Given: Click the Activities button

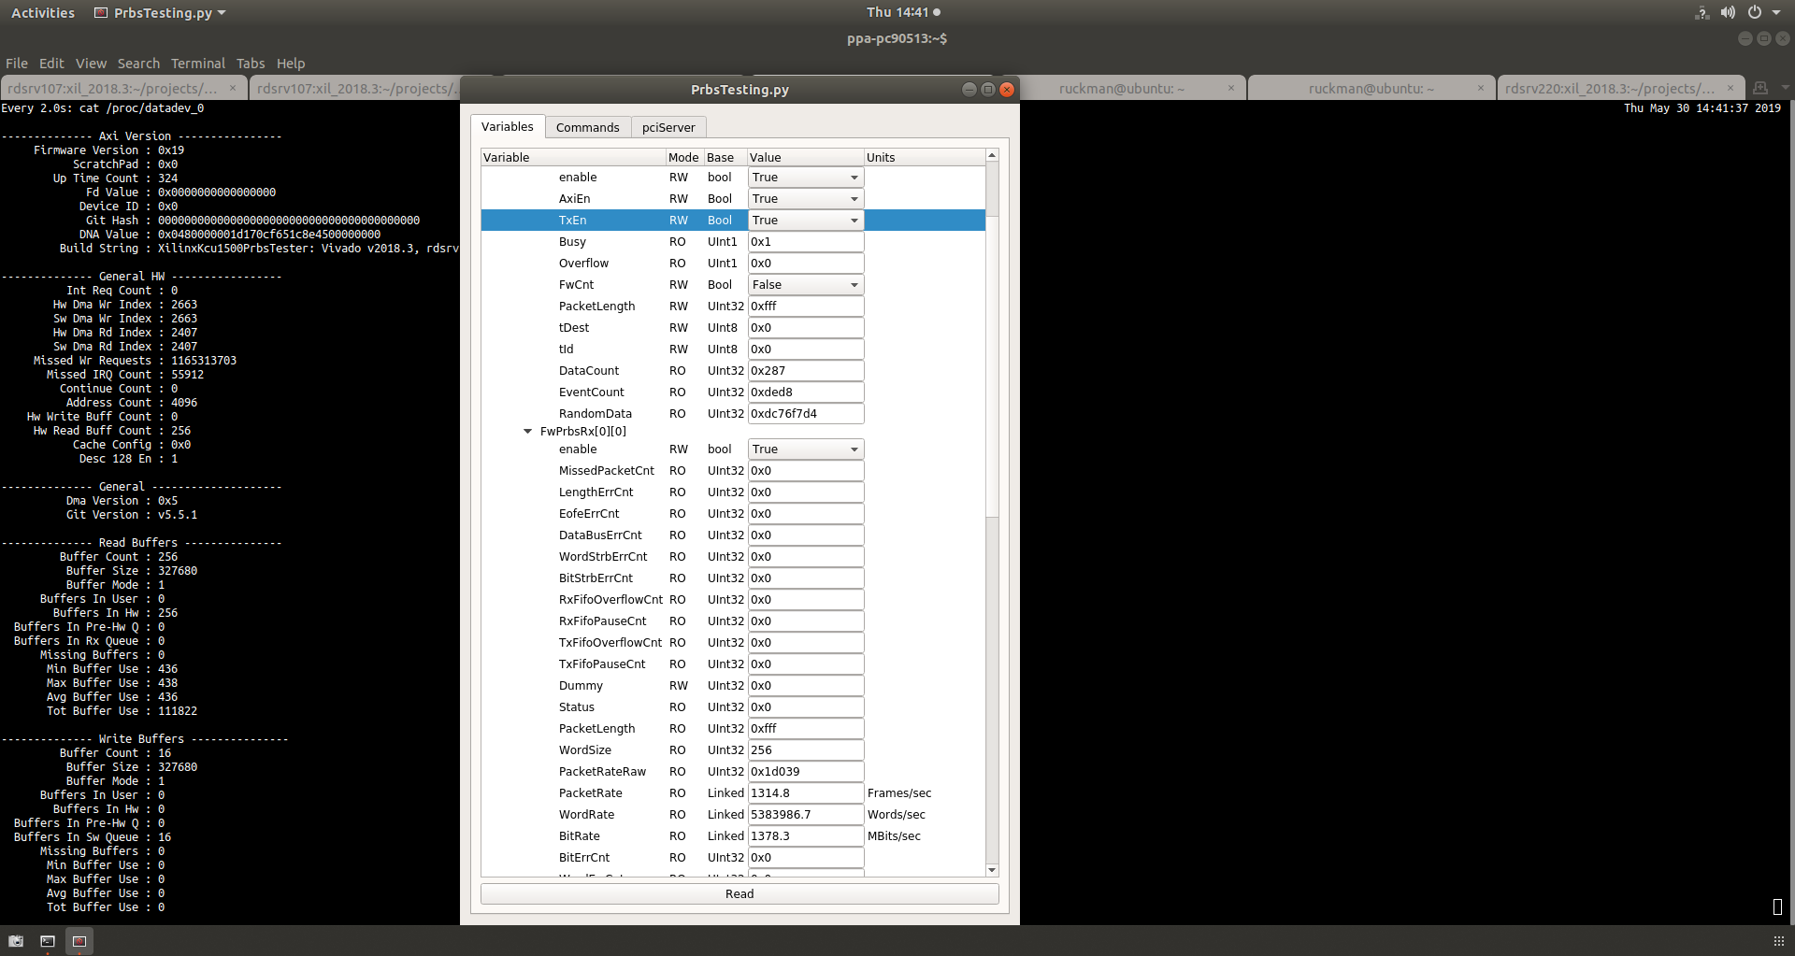Looking at the screenshot, I should (x=43, y=13).
